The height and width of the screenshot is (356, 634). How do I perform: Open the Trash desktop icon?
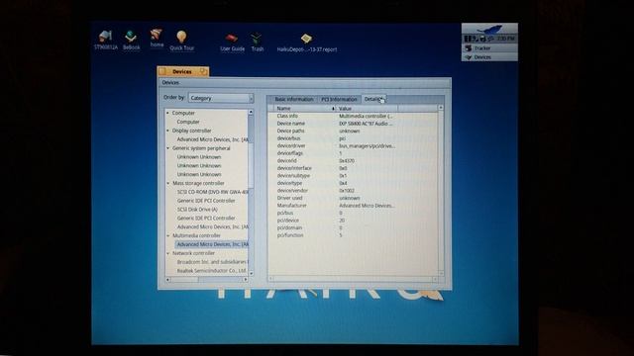pyautogui.click(x=258, y=43)
